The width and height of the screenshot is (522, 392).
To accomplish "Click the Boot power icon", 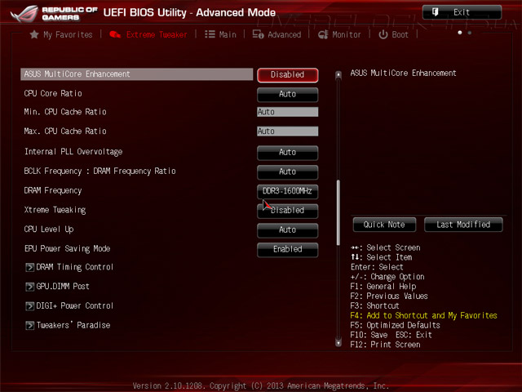I will point(383,34).
